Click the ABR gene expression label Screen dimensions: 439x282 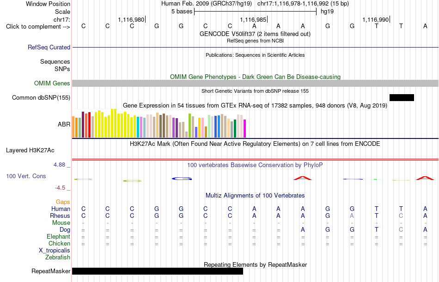click(64, 125)
